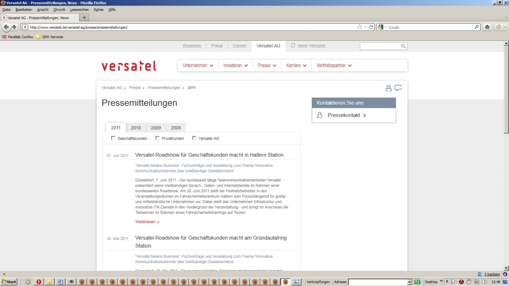Bookmark this page with the star icon
Image resolution: width=509 pixels, height=286 pixels.
pos(359,27)
